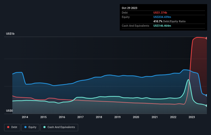Click the blue dot in Equity legend

click(x=25, y=127)
